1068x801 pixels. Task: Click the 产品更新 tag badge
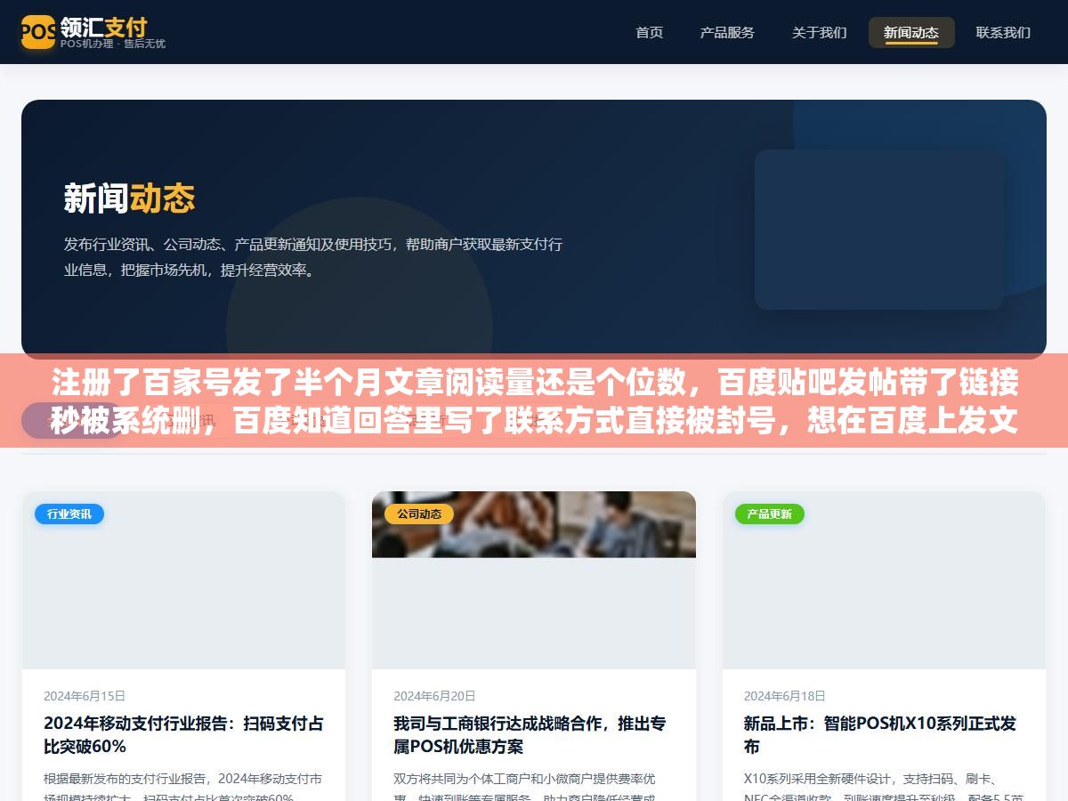coord(770,514)
